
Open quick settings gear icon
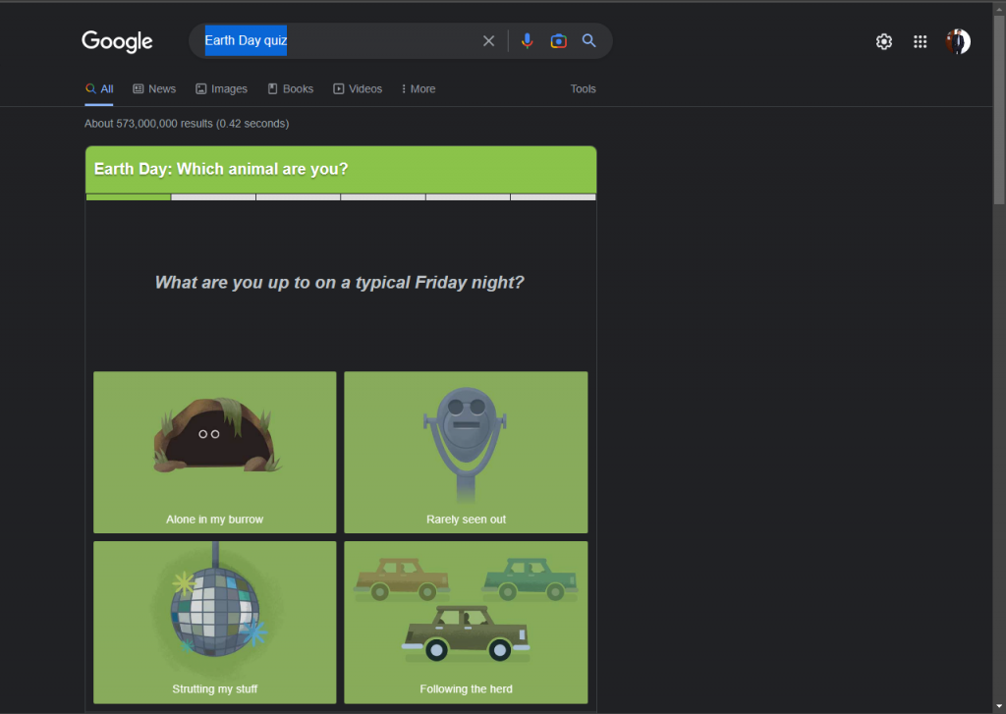[884, 41]
